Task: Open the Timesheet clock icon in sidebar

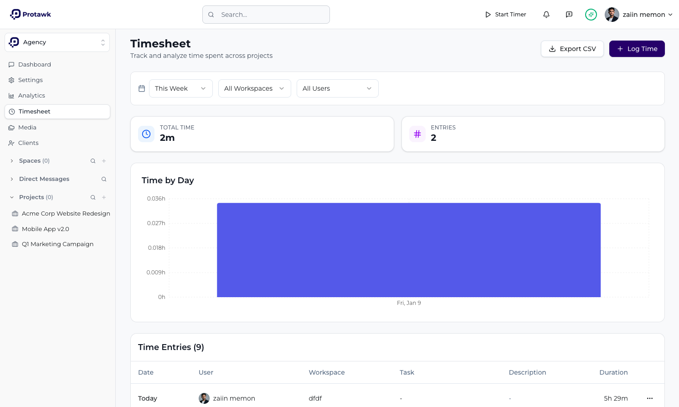Action: [11, 111]
